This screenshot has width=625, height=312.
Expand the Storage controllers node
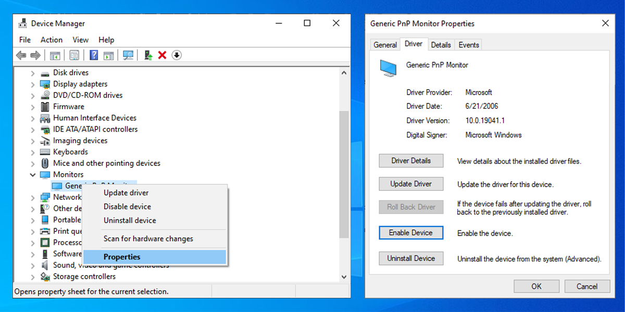(33, 277)
